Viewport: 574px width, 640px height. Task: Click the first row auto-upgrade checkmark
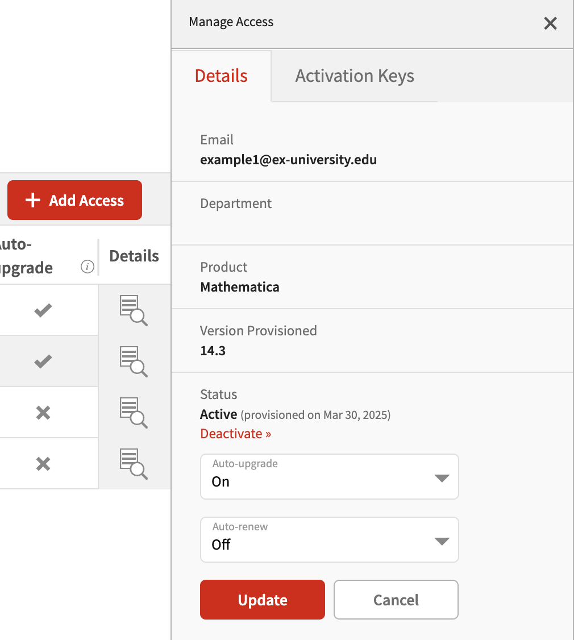(43, 310)
